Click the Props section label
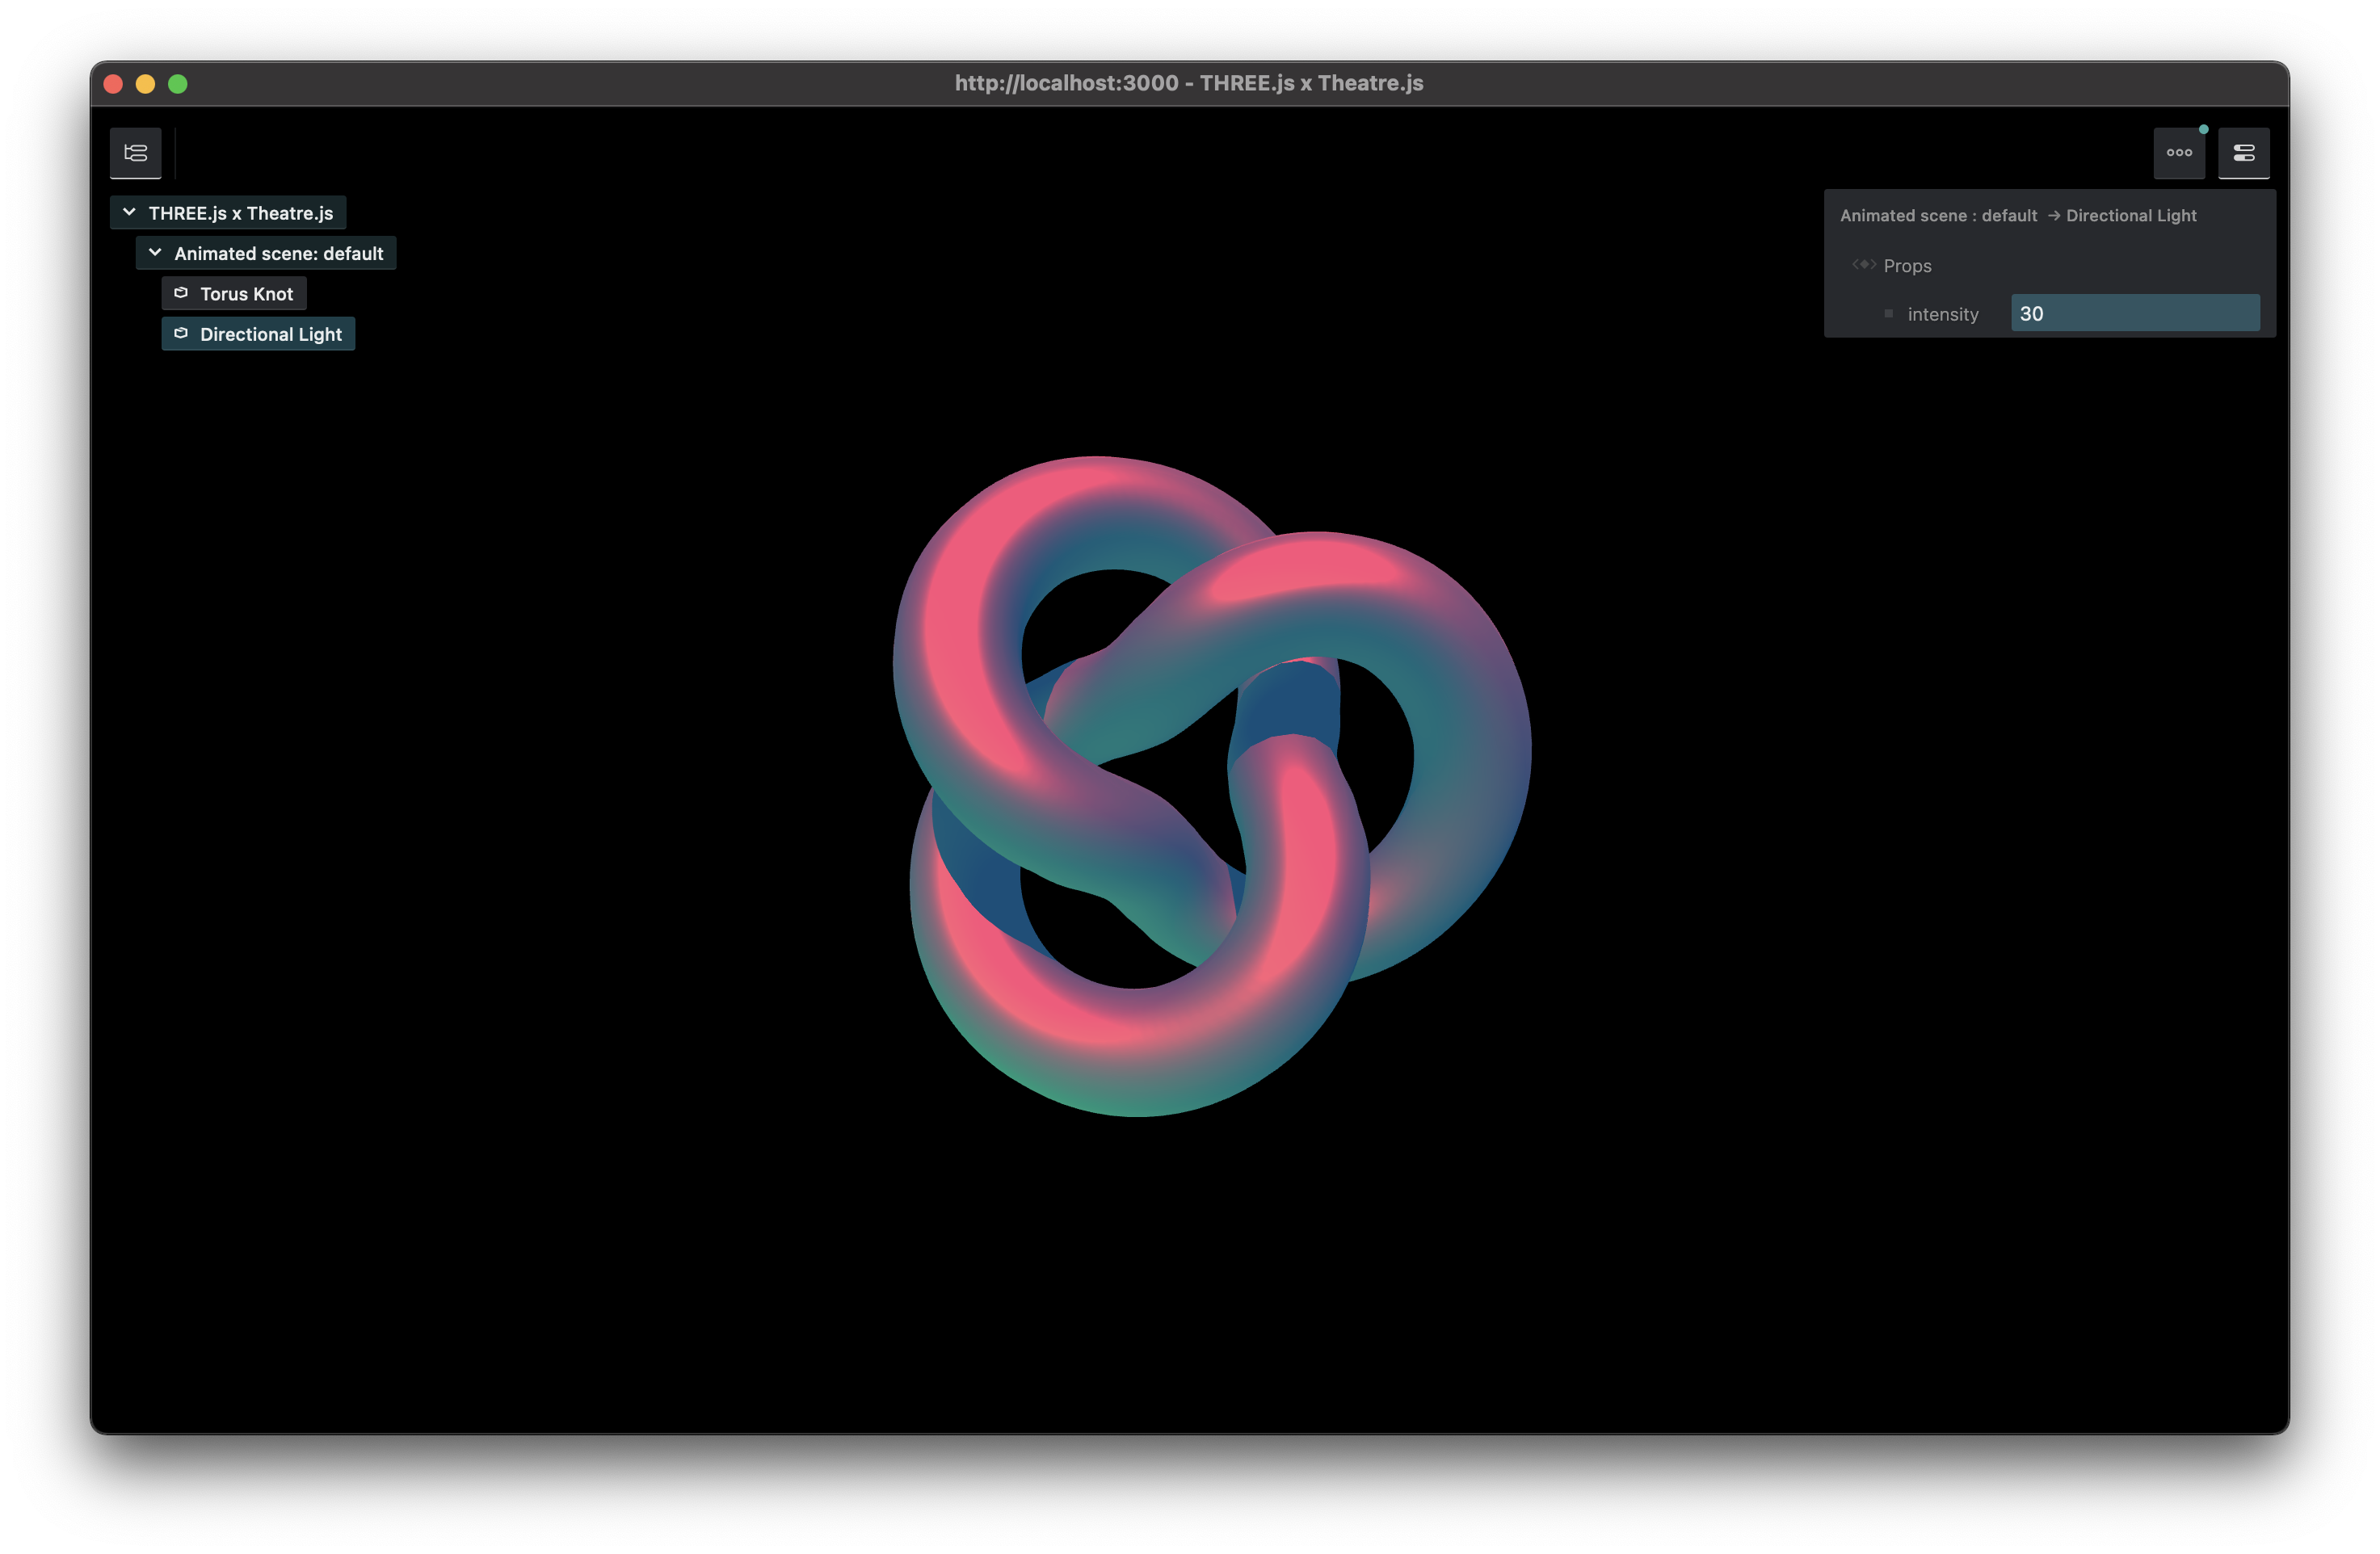The height and width of the screenshot is (1554, 2380). coord(1907,266)
